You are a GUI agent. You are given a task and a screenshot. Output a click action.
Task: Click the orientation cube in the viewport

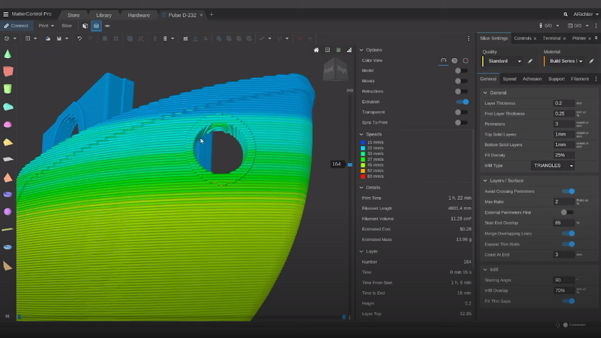pos(335,69)
